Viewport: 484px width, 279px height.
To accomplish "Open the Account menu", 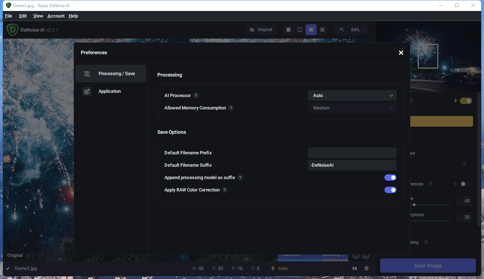I will point(56,16).
